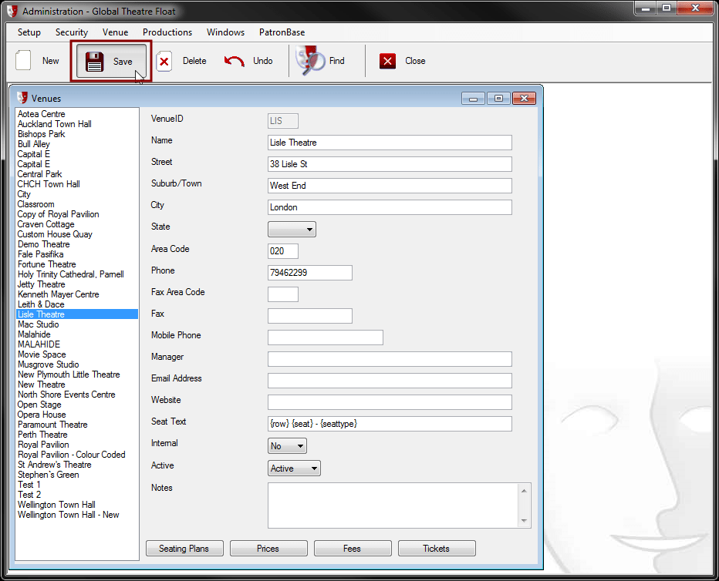Screen dimensions: 719x581
Task: Click inside the Notes text area
Action: (393, 505)
